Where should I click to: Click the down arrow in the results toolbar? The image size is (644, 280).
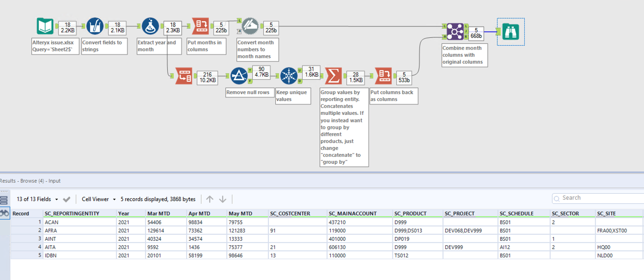coord(223,199)
